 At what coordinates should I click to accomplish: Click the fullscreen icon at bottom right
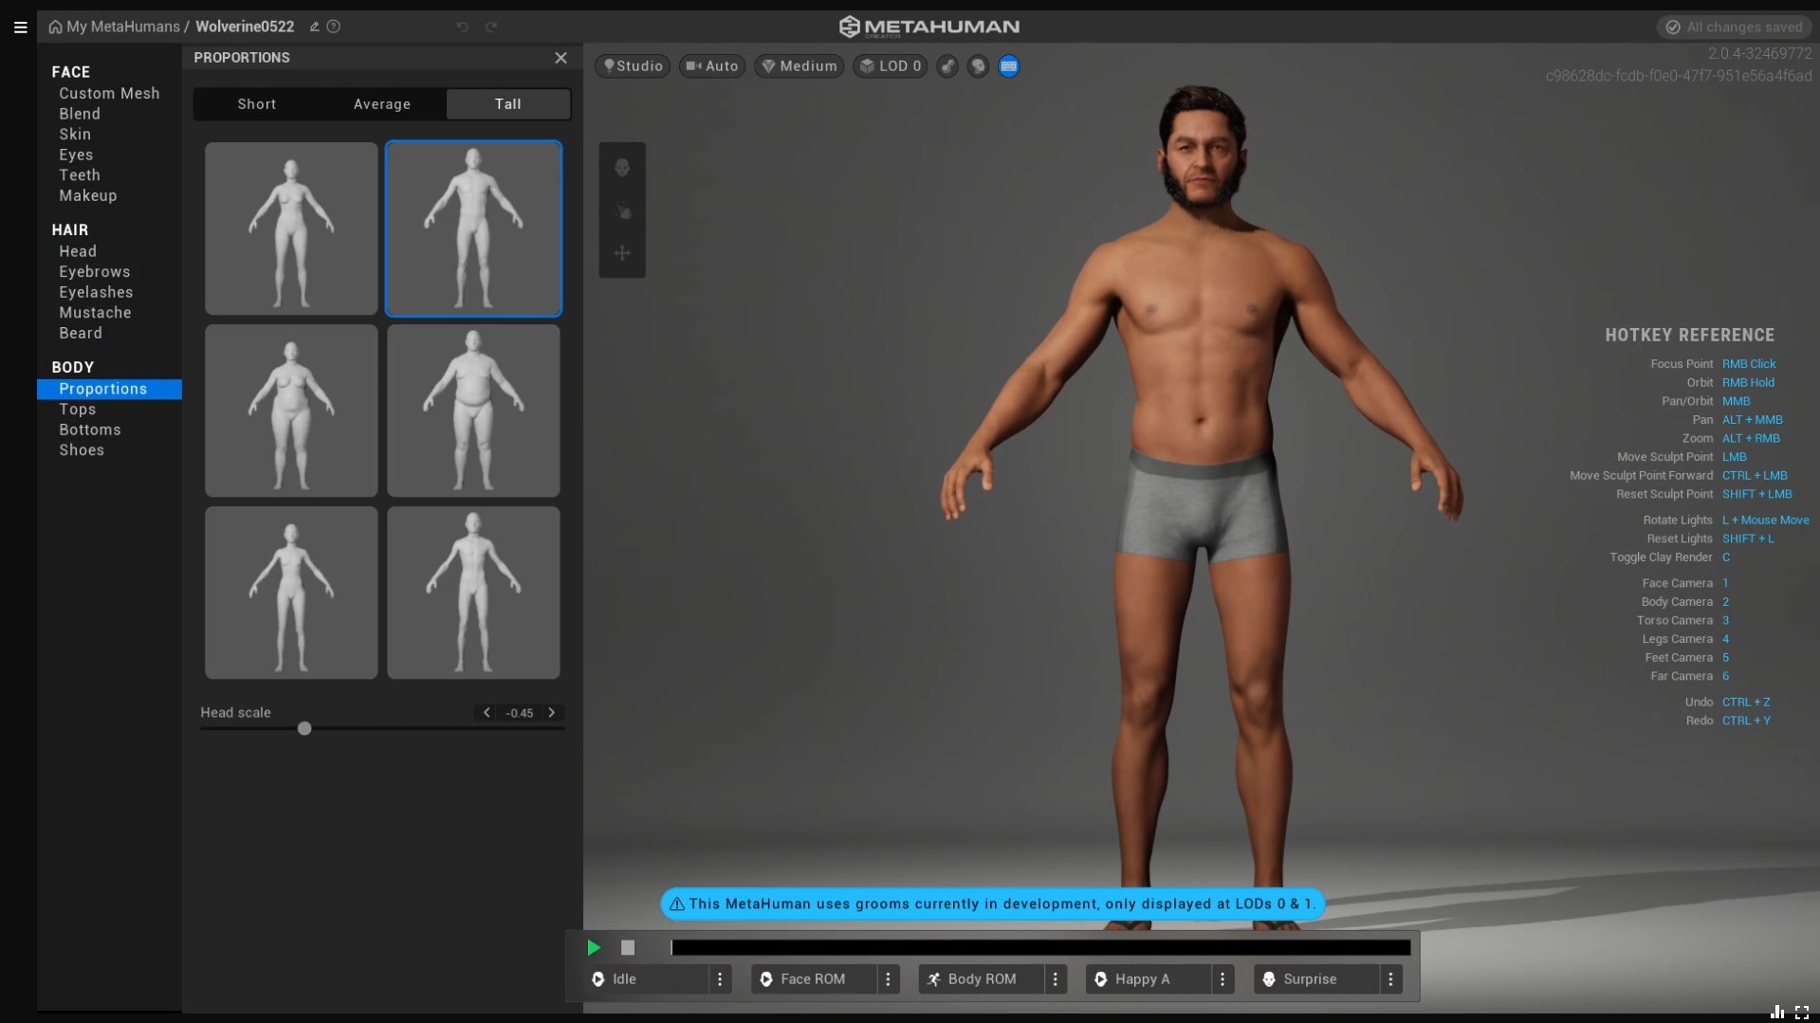1802,1013
